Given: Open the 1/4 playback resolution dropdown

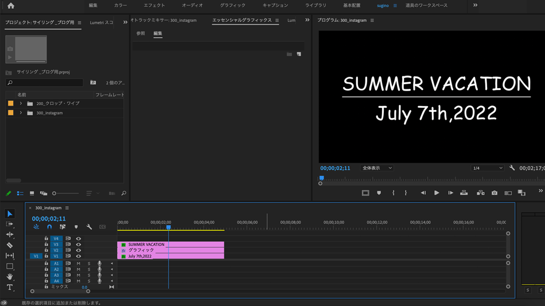Looking at the screenshot, I should [x=487, y=168].
